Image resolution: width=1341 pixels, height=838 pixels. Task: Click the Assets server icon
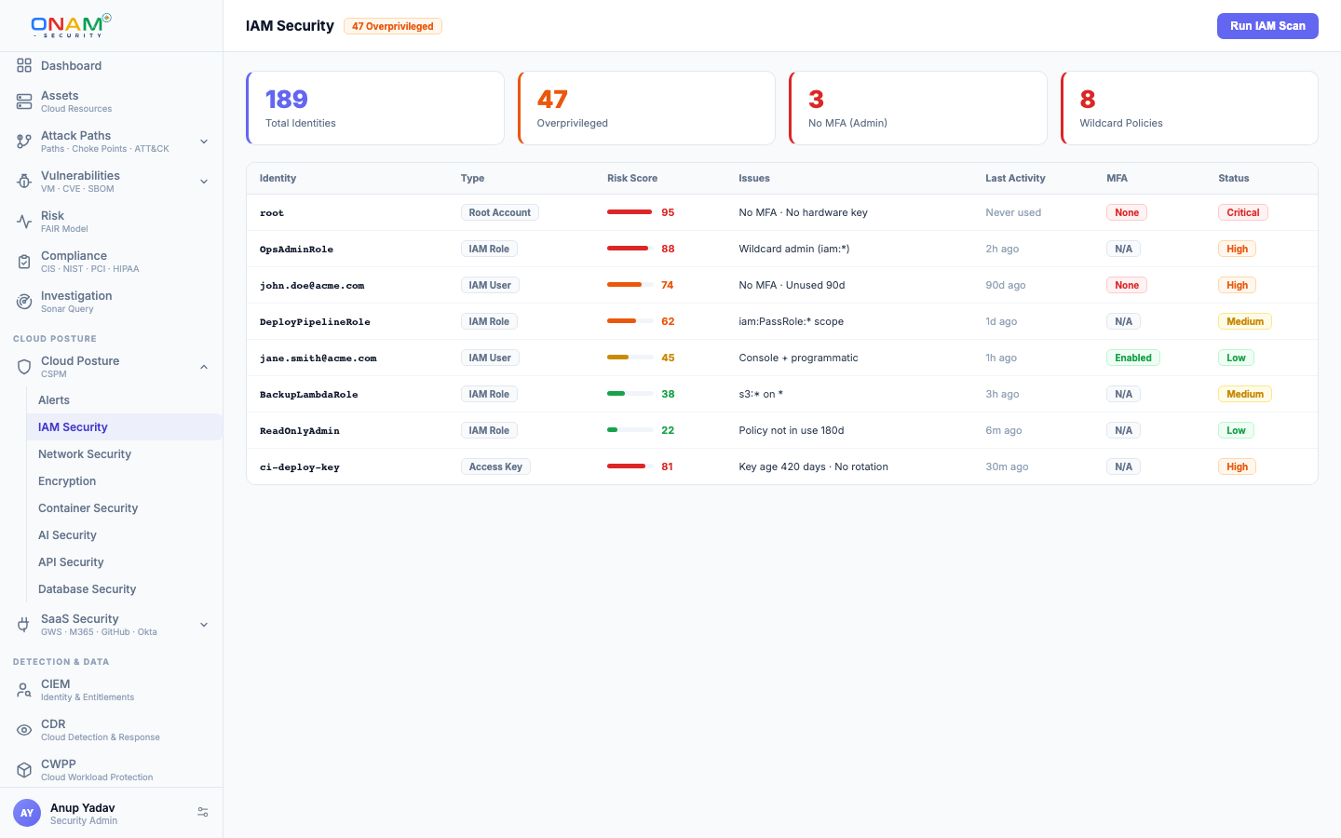(24, 101)
